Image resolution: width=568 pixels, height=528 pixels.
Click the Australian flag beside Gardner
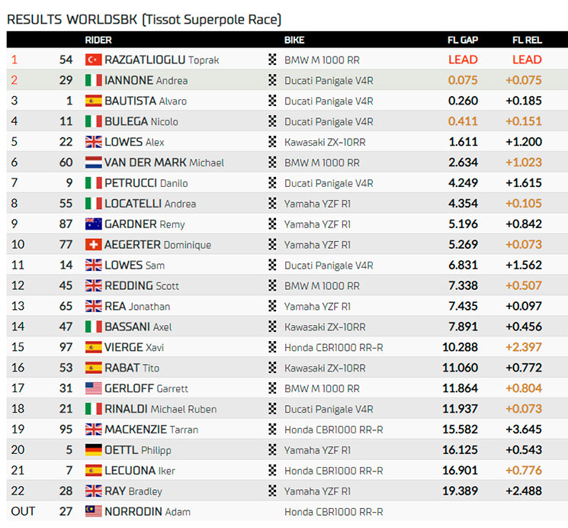coord(93,224)
